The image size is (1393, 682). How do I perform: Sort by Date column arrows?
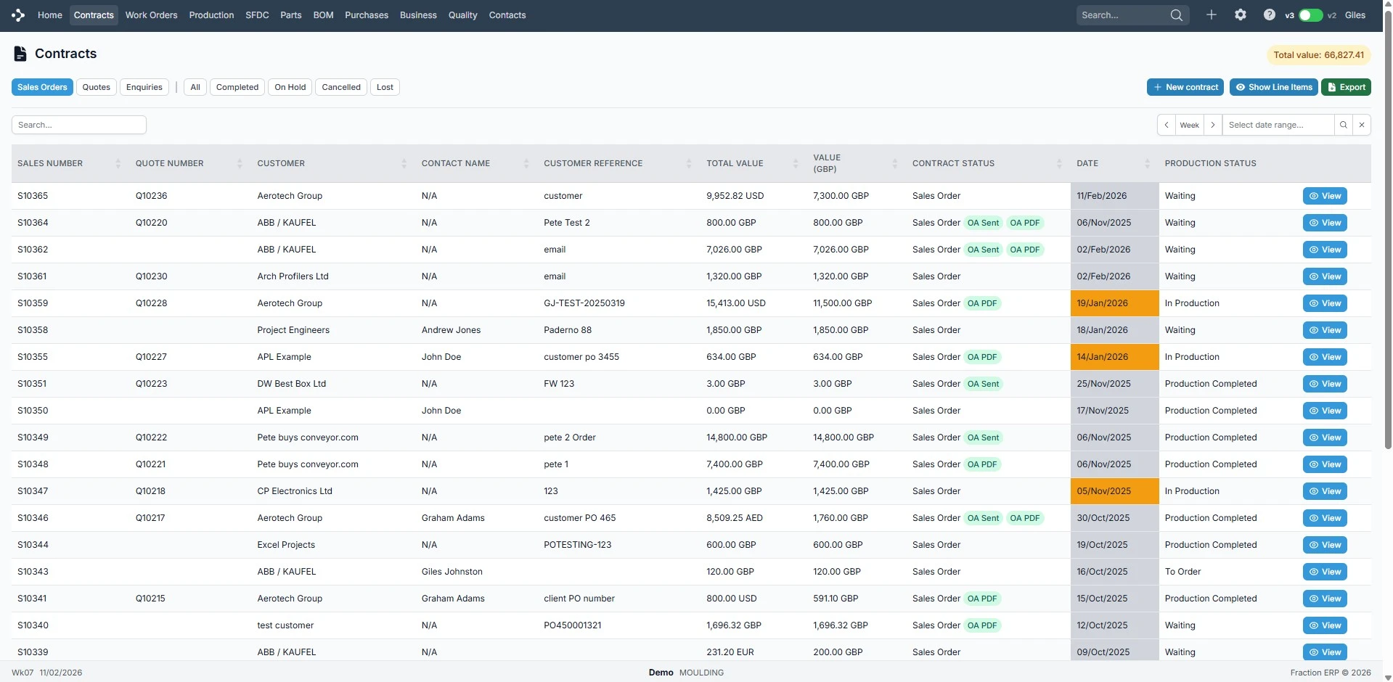click(x=1147, y=164)
